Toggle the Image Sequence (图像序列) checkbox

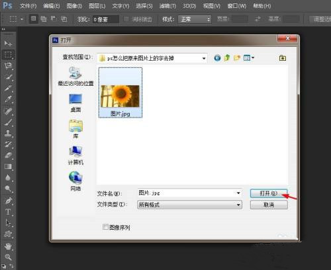coord(105,227)
